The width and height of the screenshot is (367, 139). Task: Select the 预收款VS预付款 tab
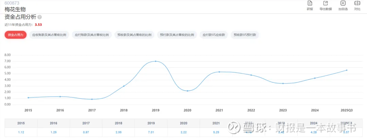[245, 35]
